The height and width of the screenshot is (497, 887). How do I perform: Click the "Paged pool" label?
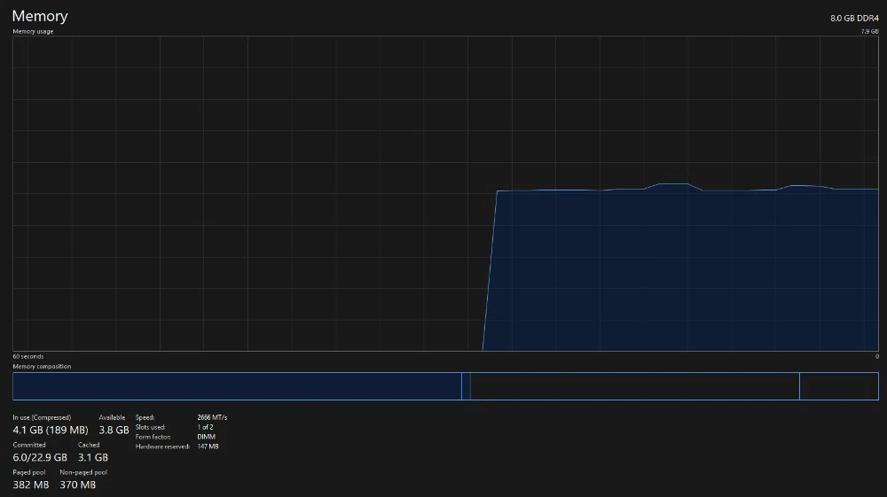[29, 472]
